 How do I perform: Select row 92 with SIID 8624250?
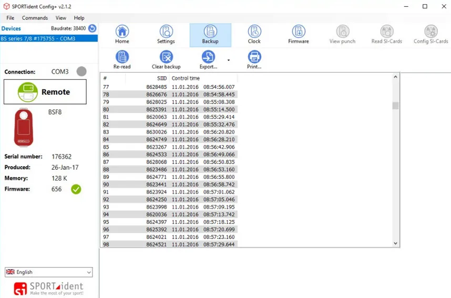(170, 199)
